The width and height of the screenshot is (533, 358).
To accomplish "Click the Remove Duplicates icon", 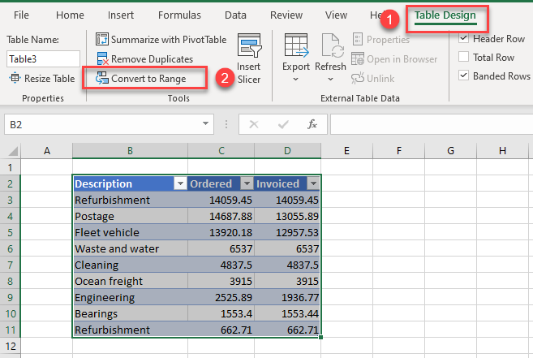I will 102,58.
